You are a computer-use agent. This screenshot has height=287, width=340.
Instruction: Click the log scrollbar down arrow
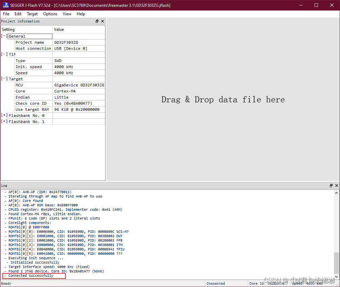(336, 276)
